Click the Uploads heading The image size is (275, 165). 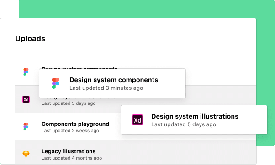coord(30,38)
